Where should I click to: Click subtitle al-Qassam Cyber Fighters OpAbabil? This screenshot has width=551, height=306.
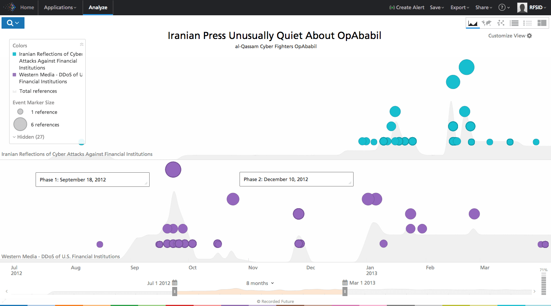click(276, 47)
